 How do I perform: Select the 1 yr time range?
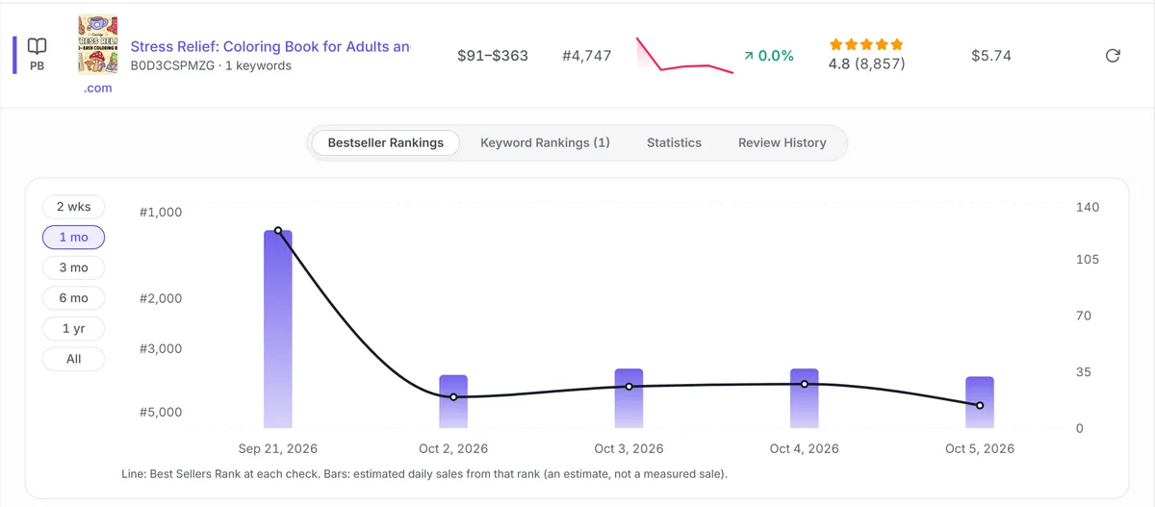click(x=73, y=328)
